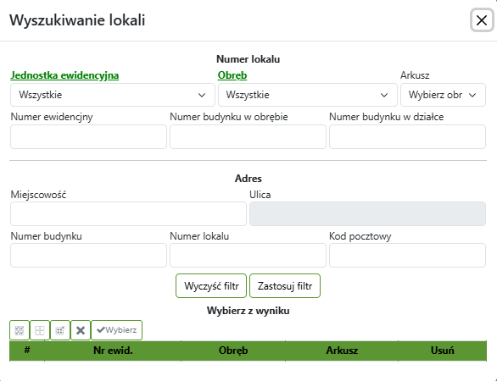This screenshot has height=381, width=497.
Task: Click the Wyczyść filtr button
Action: click(211, 286)
